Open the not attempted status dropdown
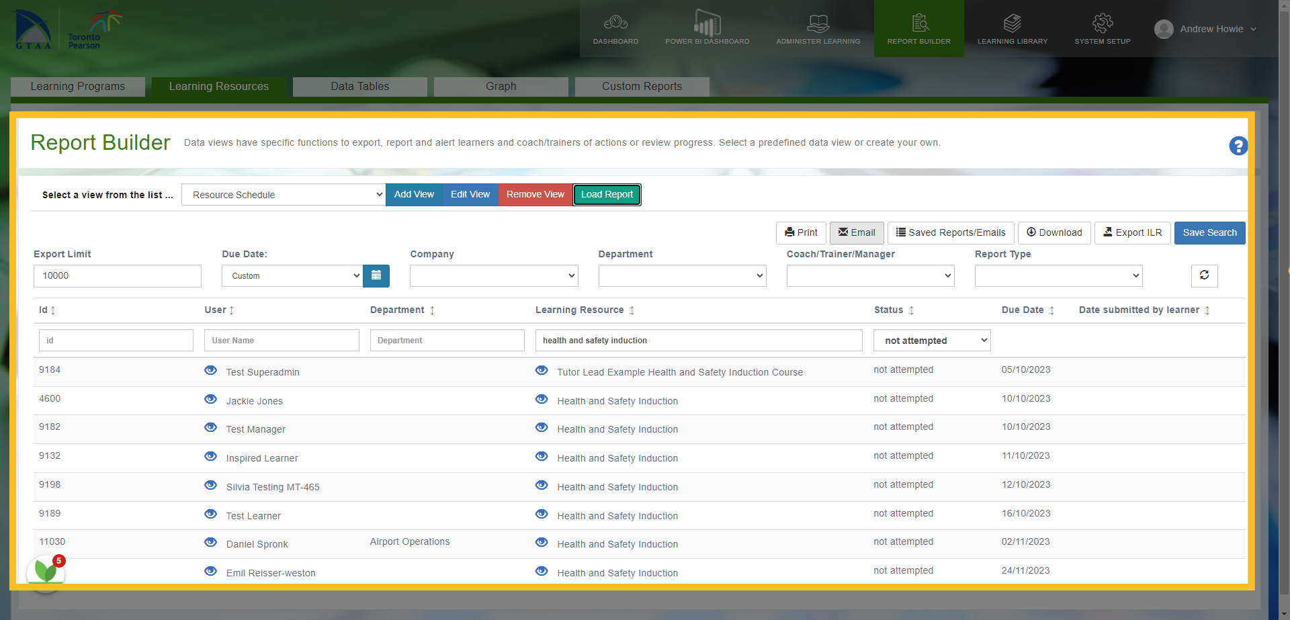 click(x=932, y=341)
